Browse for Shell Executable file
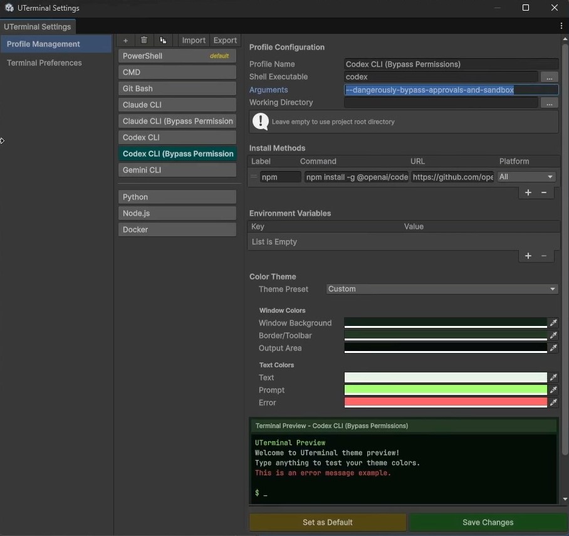Screen dimensions: 569x536 click(550, 77)
